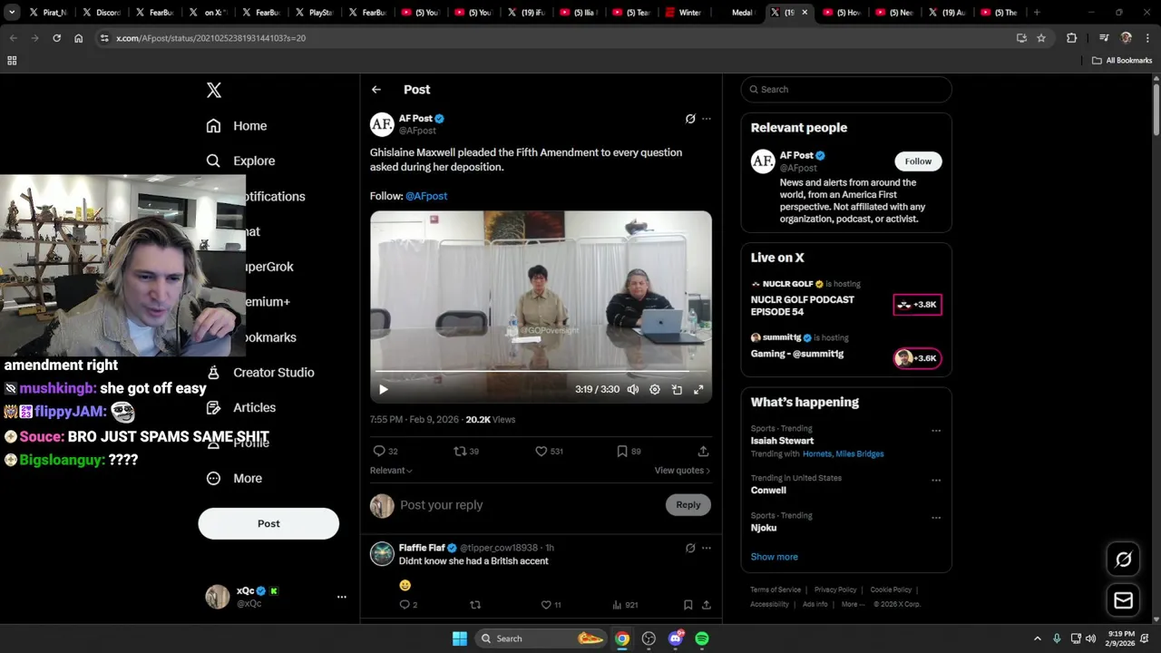Seek on the video progress bar

pyautogui.click(x=541, y=371)
